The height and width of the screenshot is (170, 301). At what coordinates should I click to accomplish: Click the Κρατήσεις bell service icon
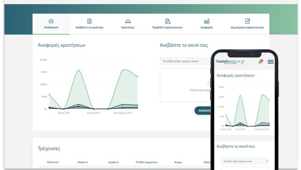click(x=128, y=21)
